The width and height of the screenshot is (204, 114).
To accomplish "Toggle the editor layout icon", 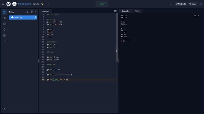I will tap(115, 11).
